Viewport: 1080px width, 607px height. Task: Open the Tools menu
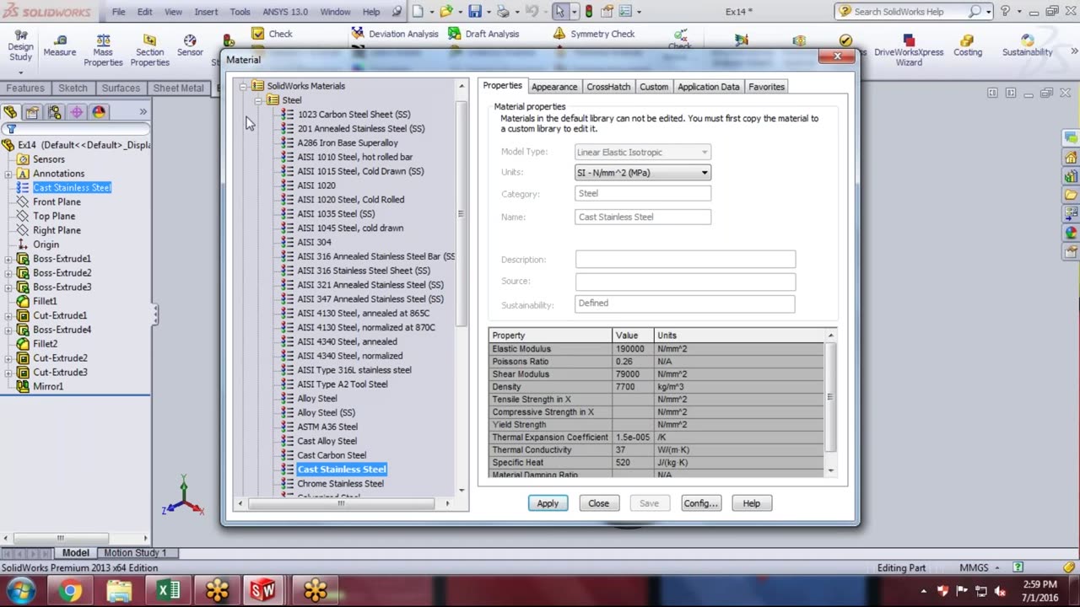(240, 12)
